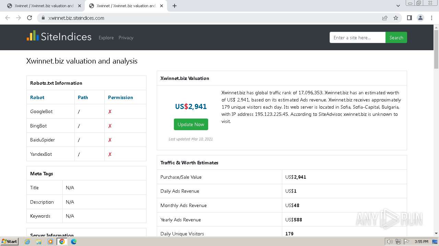Open the Windows Start menu
Screen dimensions: 439x246
(10, 242)
